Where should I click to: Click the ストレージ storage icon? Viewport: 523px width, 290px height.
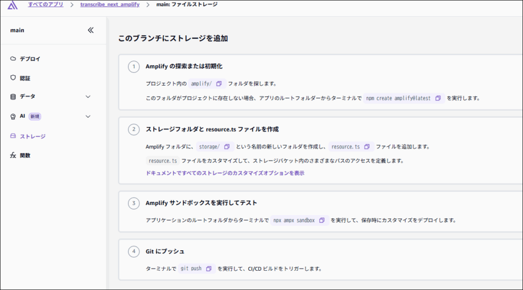[13, 136]
